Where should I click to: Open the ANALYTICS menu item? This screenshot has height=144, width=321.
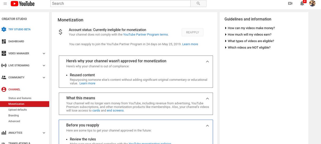pos(15,133)
